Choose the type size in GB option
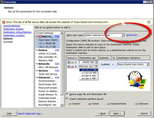 [89, 76]
